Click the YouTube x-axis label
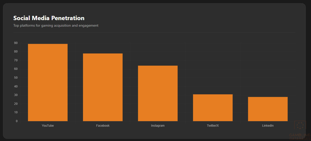The image size is (311, 141). 48,126
